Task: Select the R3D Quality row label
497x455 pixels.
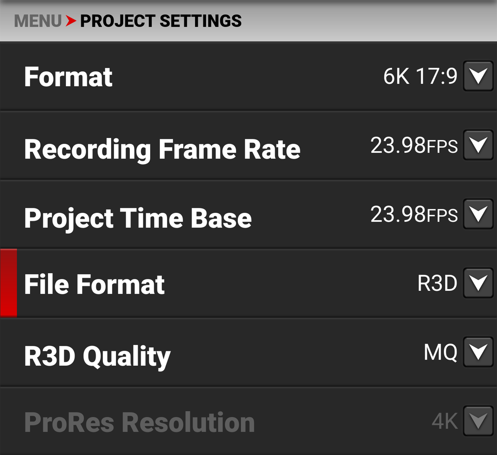Action: [x=97, y=356]
